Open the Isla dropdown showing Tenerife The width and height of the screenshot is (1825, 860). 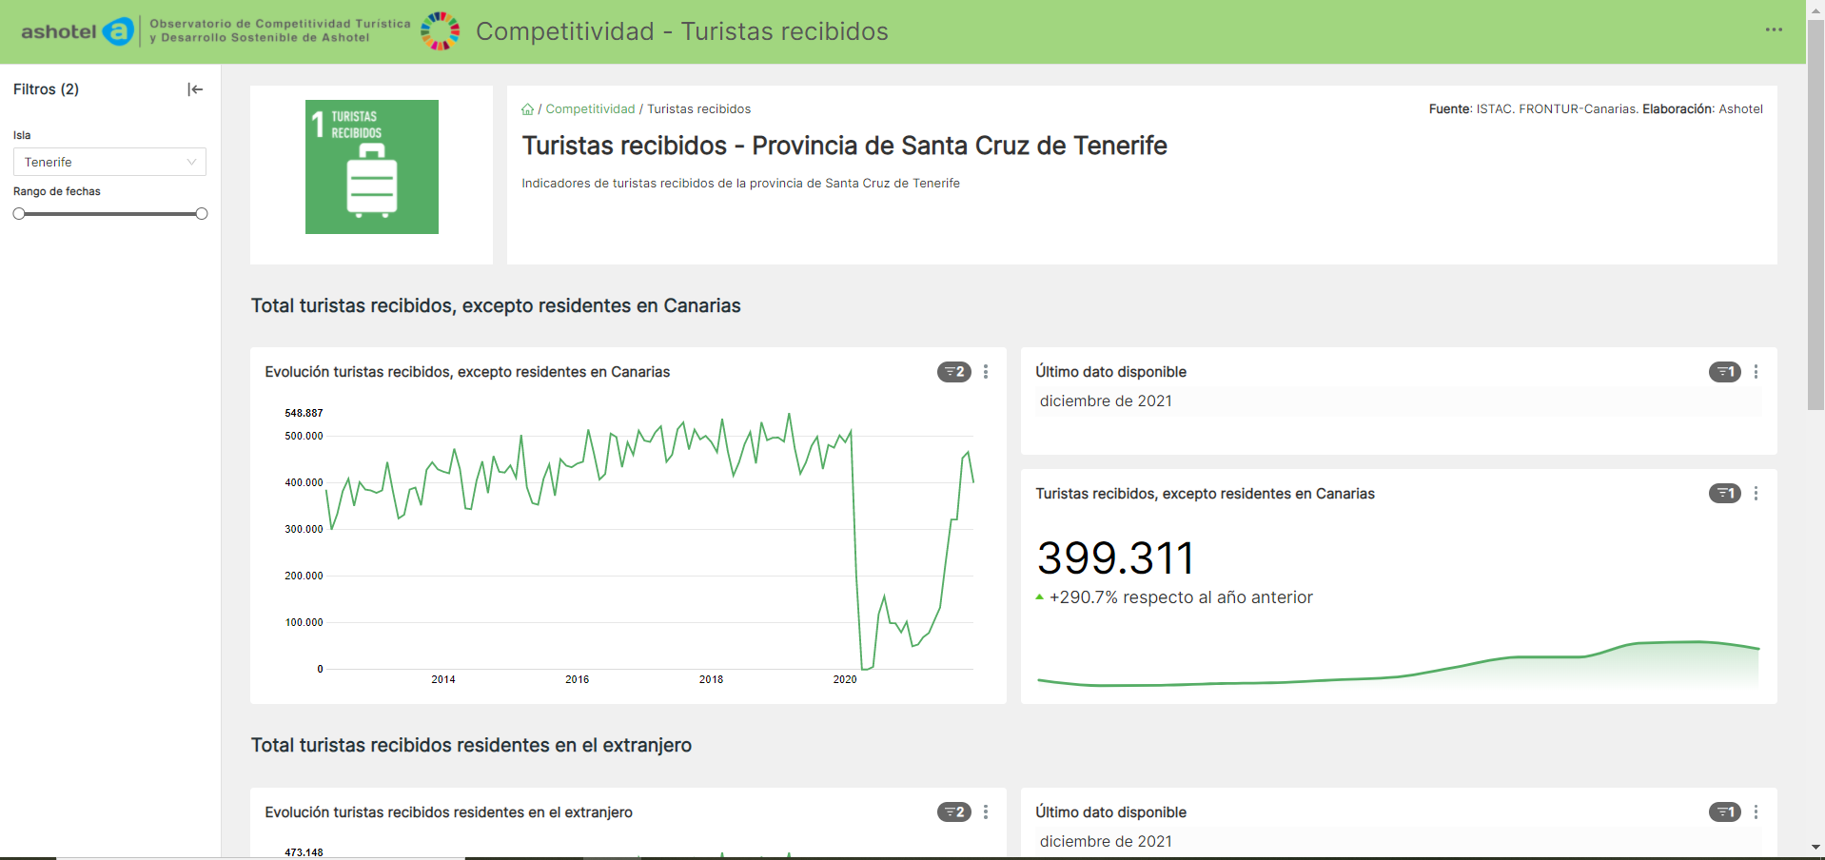click(109, 163)
